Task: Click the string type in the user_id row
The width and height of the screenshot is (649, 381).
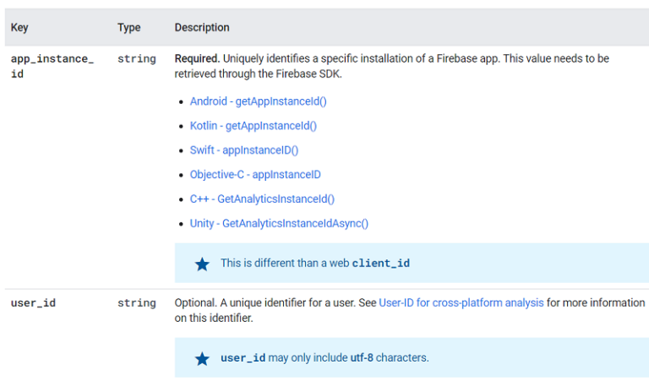Action: click(x=136, y=303)
